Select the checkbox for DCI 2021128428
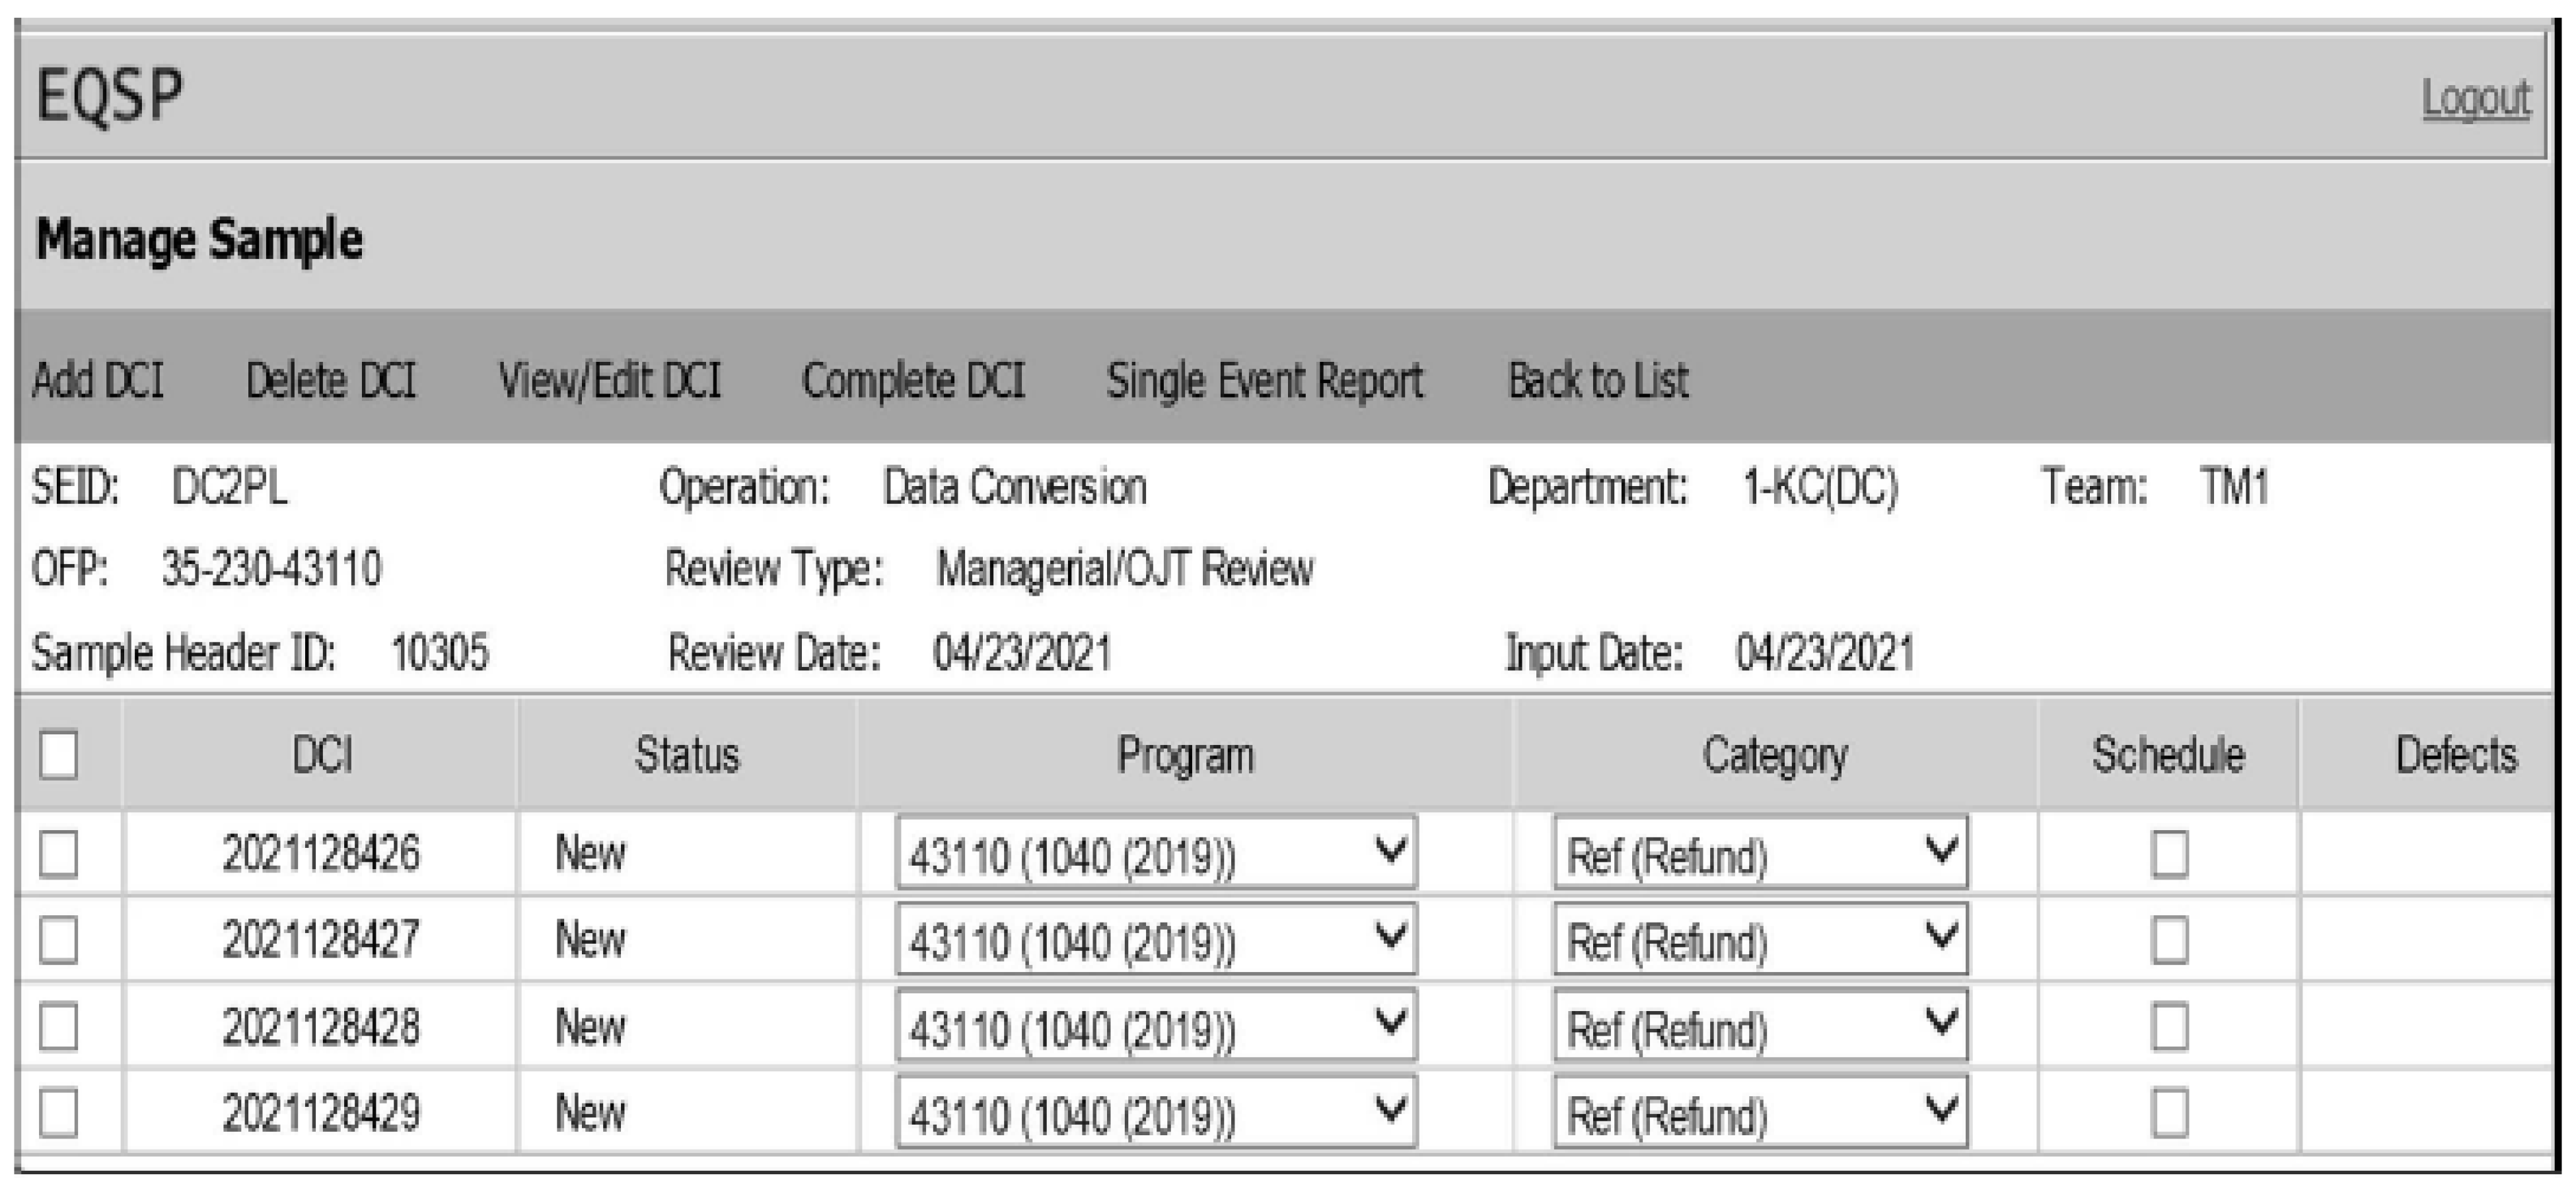 point(59,1027)
